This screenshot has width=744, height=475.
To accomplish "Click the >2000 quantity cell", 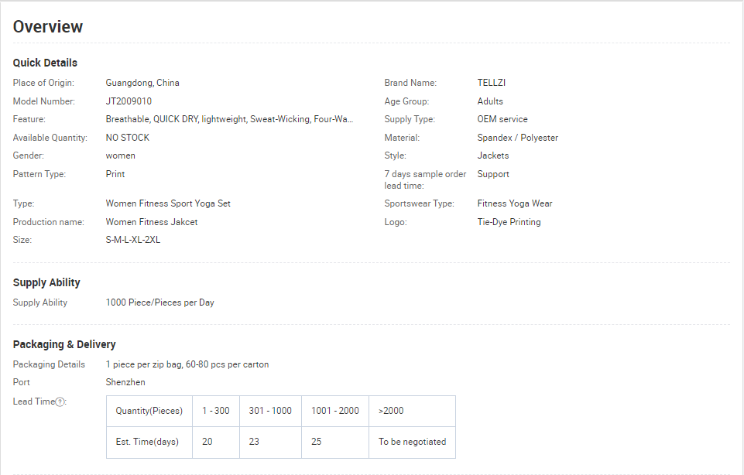I will click(x=413, y=411).
